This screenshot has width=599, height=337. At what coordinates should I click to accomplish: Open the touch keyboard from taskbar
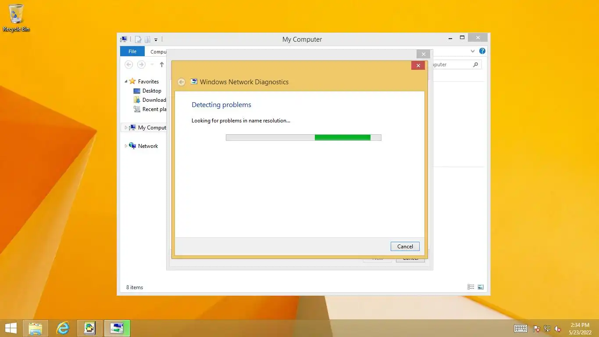click(x=521, y=328)
